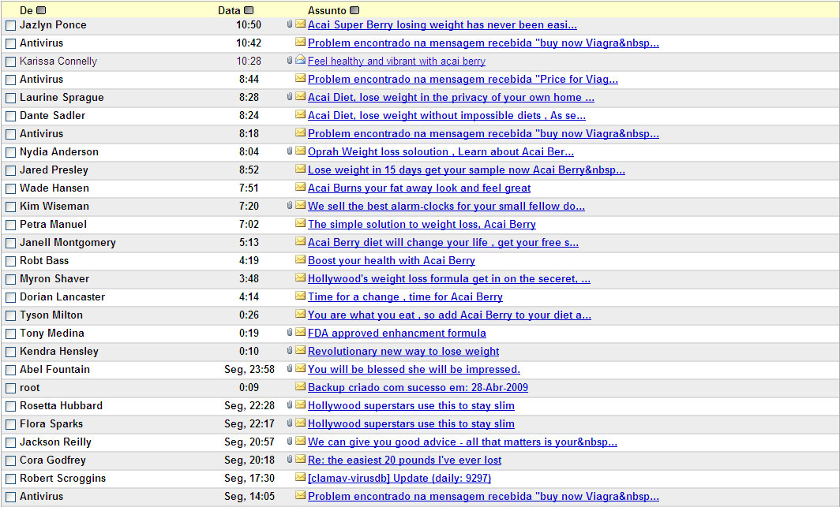
Task: Click the envelope icon on Dorian Lancaster's email
Action: click(x=300, y=296)
